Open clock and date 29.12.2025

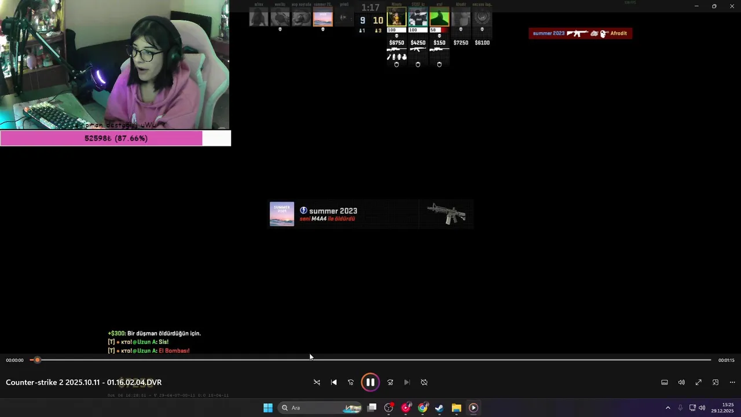tap(722, 408)
